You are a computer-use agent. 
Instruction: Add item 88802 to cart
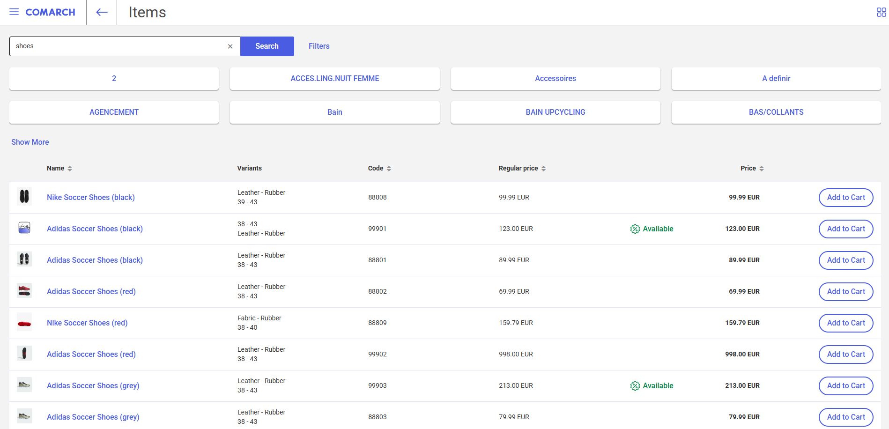pyautogui.click(x=846, y=291)
